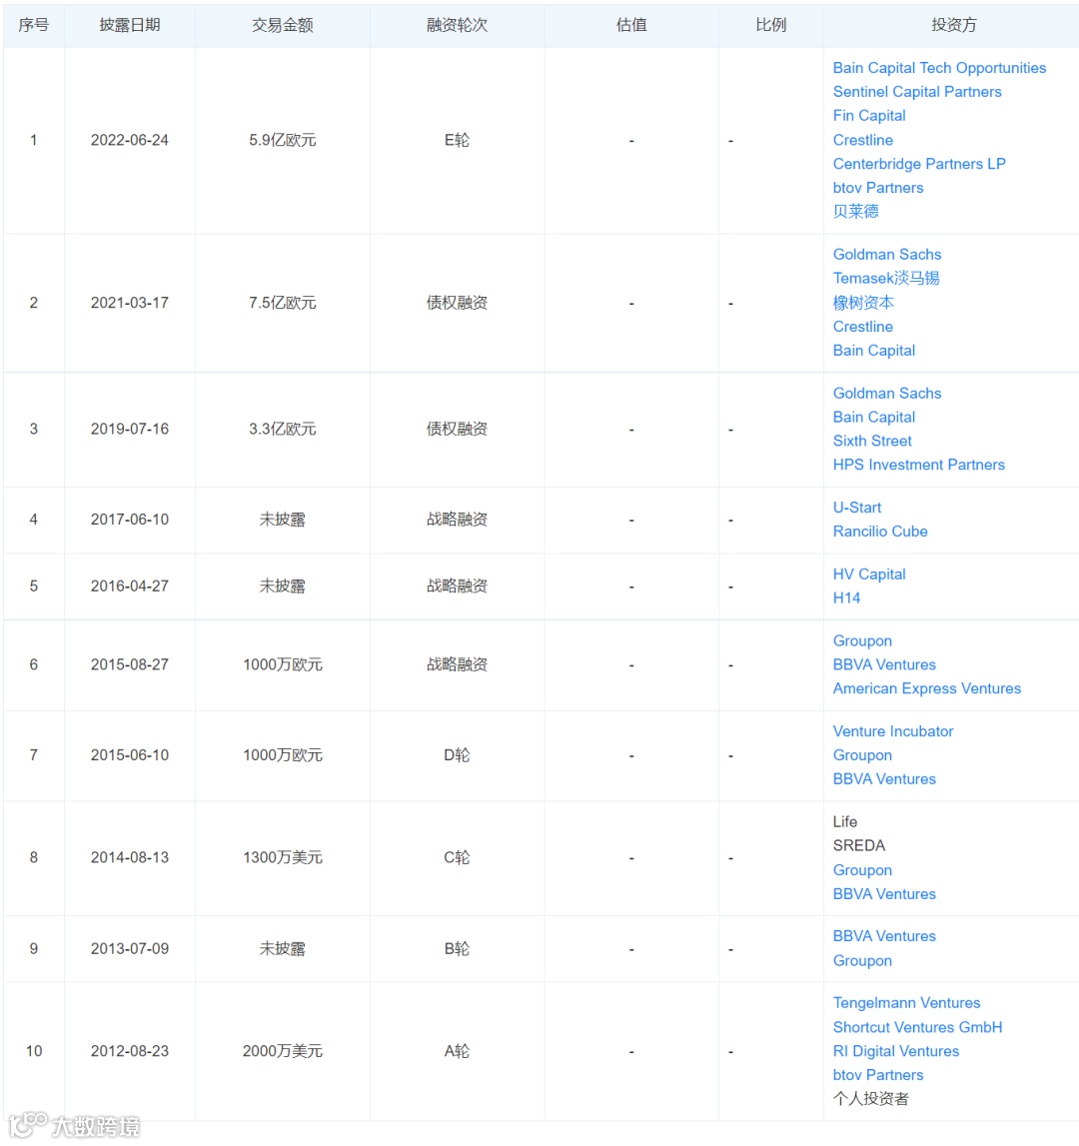Select the 2016-04-27 date cell

pos(130,586)
